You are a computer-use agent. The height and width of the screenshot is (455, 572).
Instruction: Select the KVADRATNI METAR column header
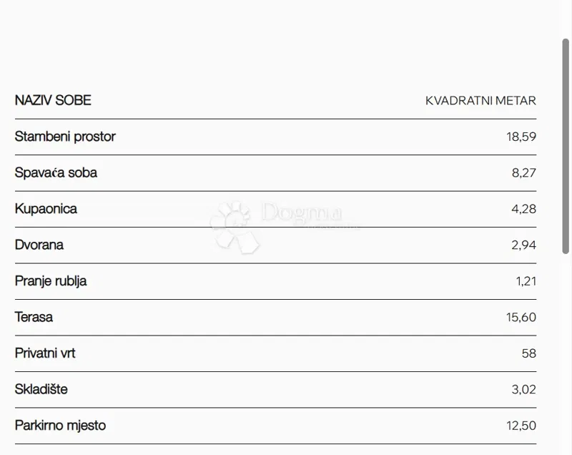click(480, 101)
